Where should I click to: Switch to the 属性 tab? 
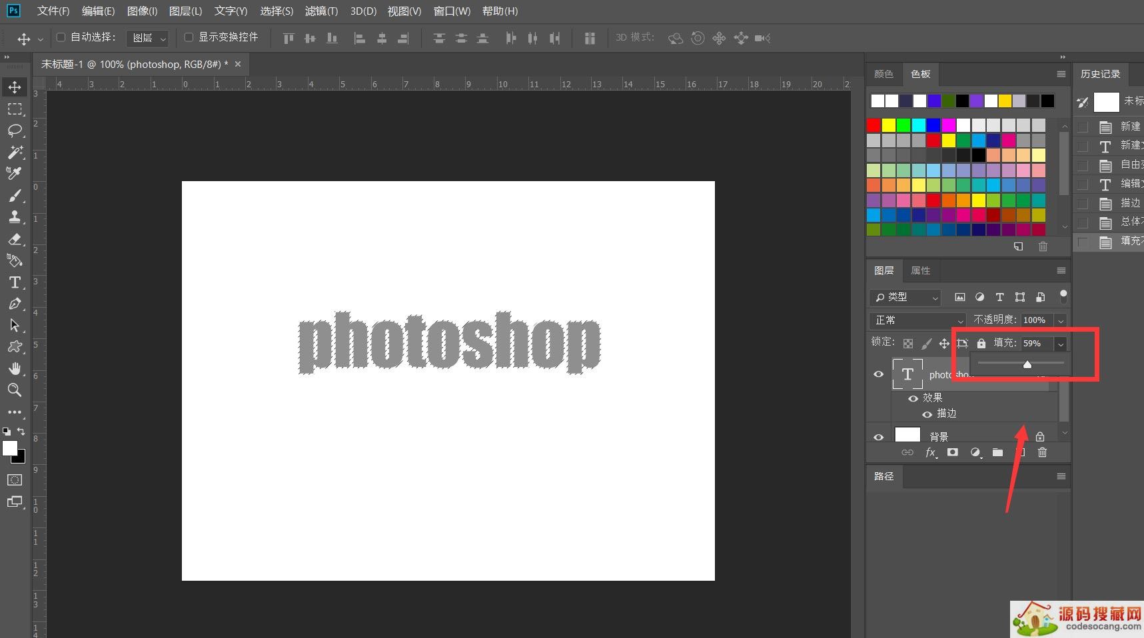click(920, 270)
